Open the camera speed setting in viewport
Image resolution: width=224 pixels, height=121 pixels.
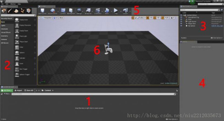[x=172, y=18]
